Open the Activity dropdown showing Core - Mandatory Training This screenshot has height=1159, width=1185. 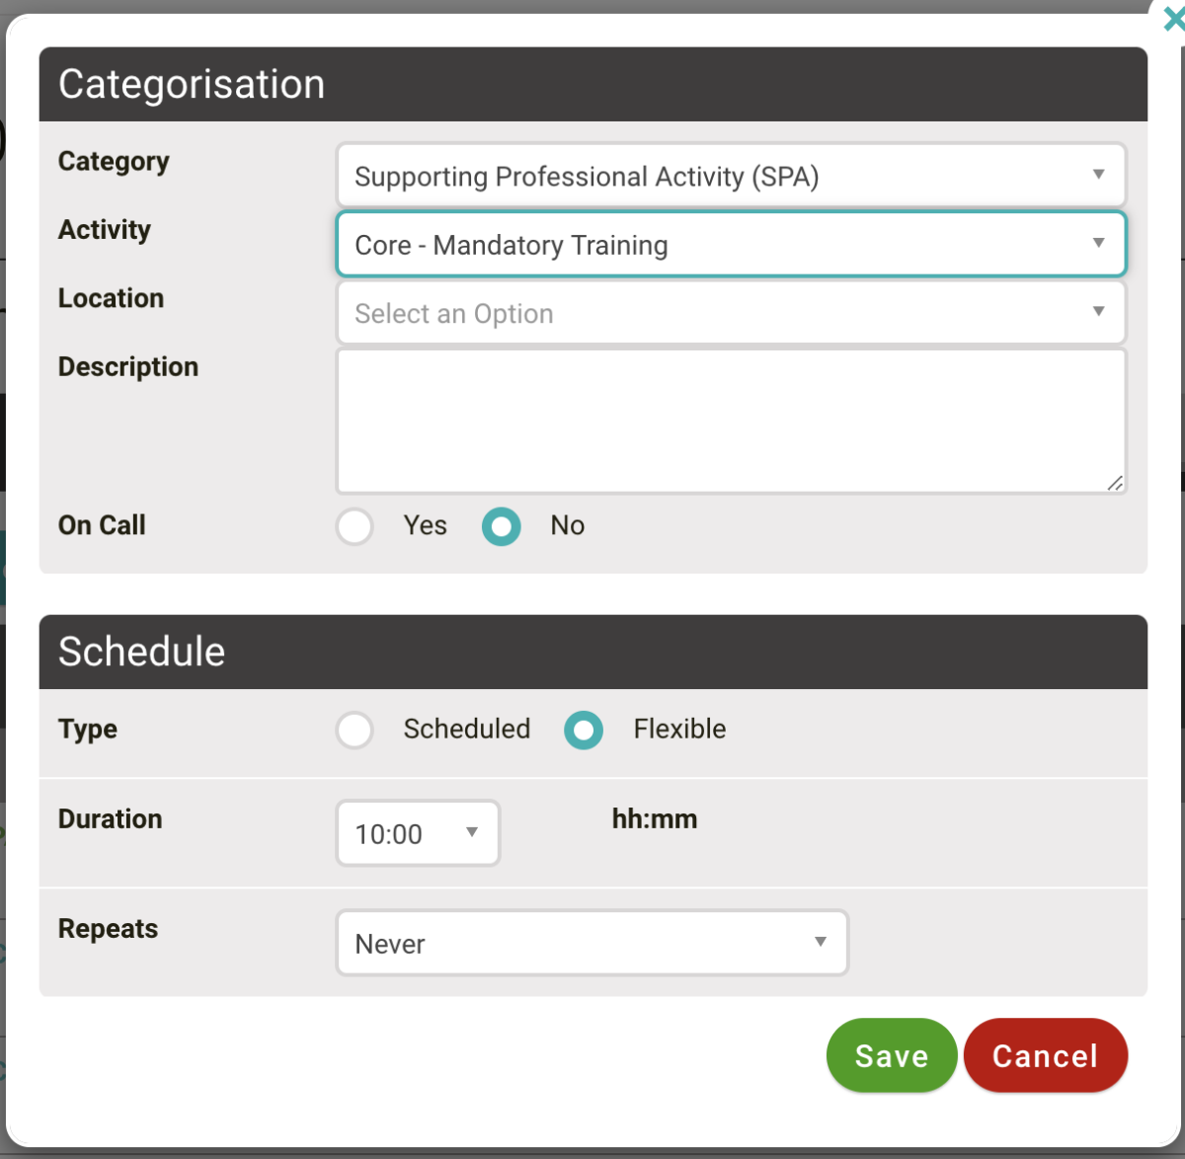731,243
